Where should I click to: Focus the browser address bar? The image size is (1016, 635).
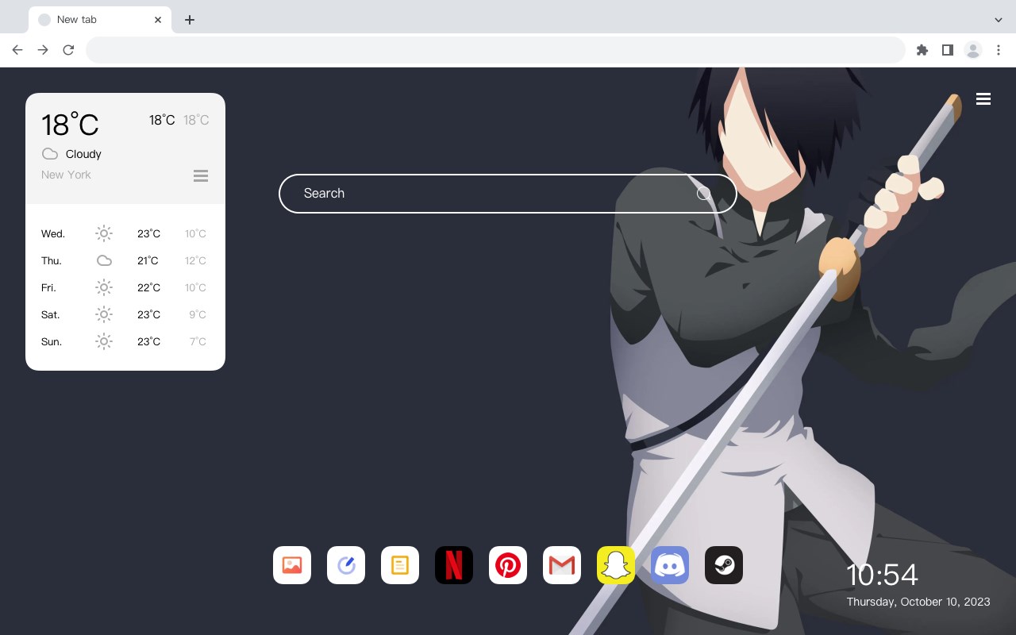[x=495, y=50]
